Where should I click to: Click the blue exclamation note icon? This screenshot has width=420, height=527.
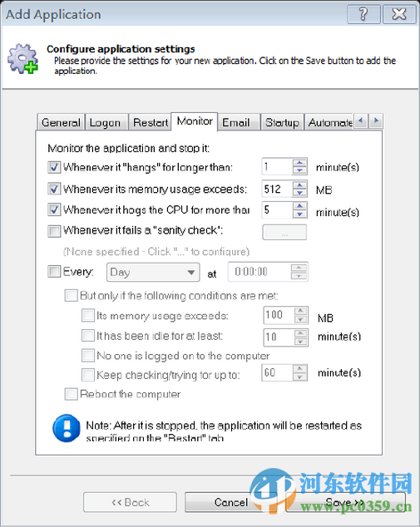coord(67,428)
